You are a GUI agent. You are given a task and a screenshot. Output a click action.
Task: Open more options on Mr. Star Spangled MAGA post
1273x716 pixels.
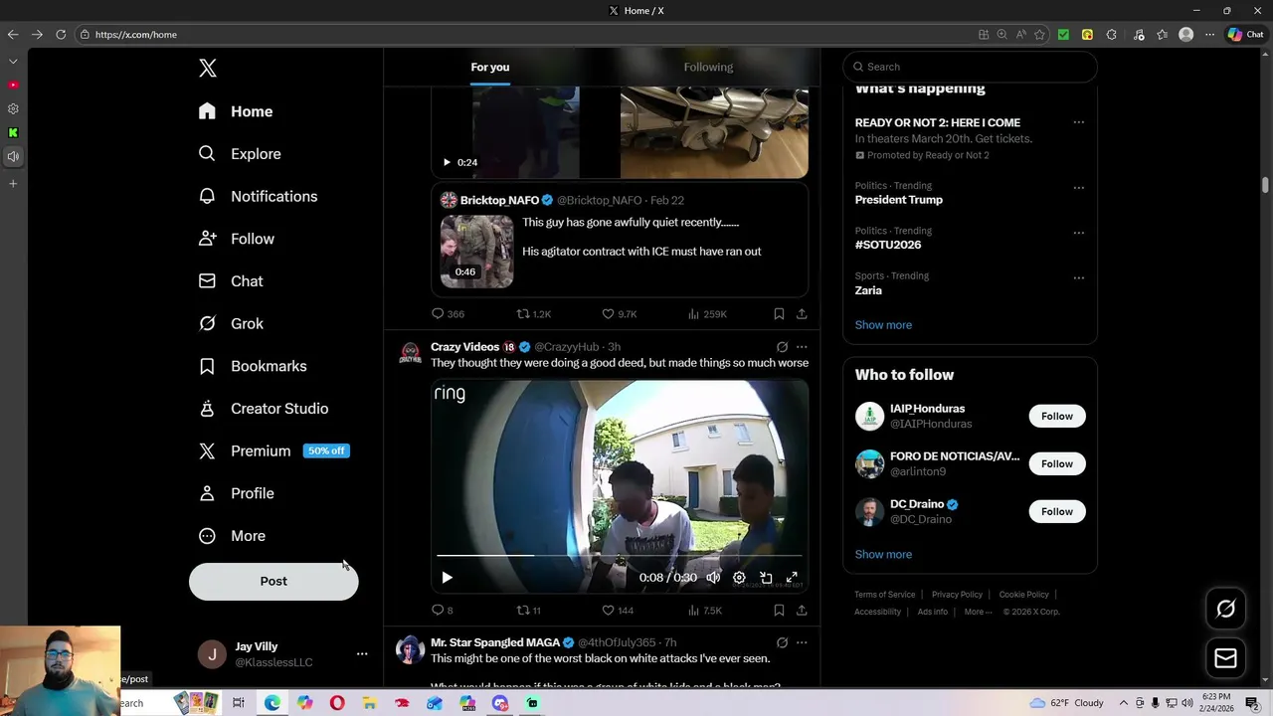coord(802,643)
